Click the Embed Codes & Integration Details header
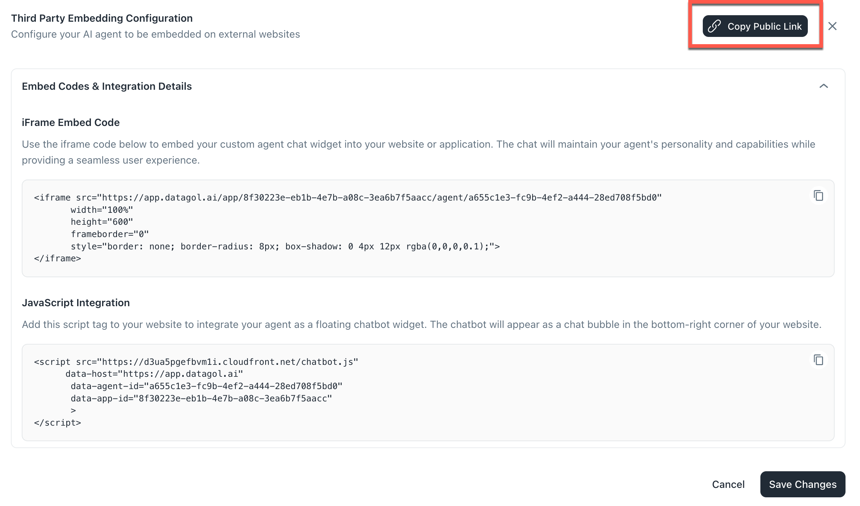 click(107, 86)
